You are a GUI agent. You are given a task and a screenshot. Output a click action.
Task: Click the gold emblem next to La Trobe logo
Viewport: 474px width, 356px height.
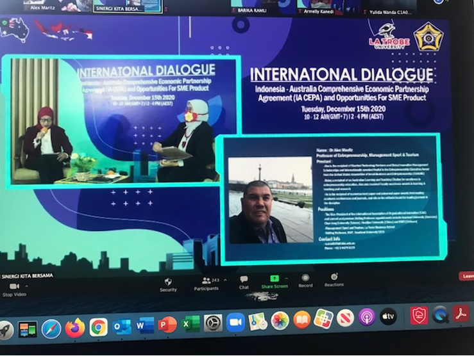(x=428, y=36)
